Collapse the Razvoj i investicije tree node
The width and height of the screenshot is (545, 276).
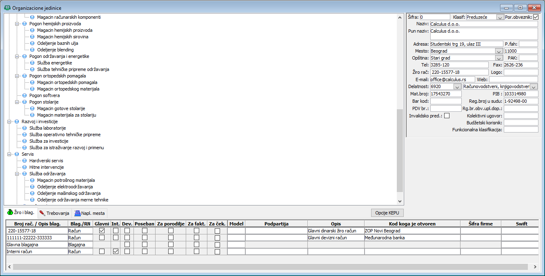9,121
